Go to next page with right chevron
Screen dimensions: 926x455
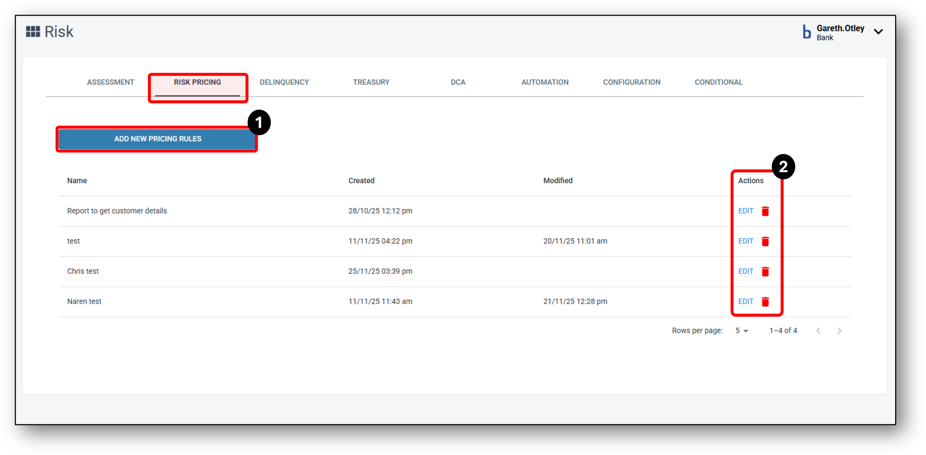coord(840,330)
